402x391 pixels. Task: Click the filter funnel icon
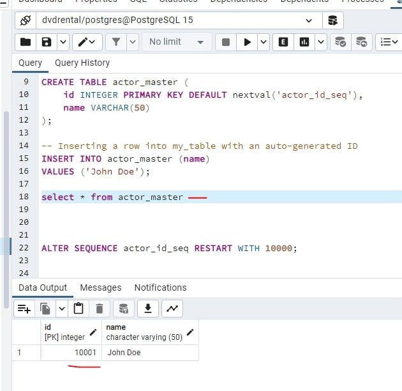coord(116,42)
